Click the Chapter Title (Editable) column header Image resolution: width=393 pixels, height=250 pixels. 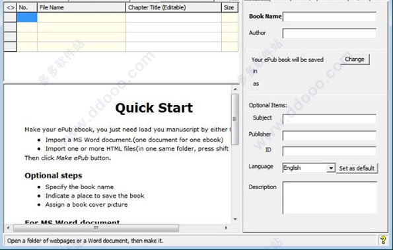(174, 7)
